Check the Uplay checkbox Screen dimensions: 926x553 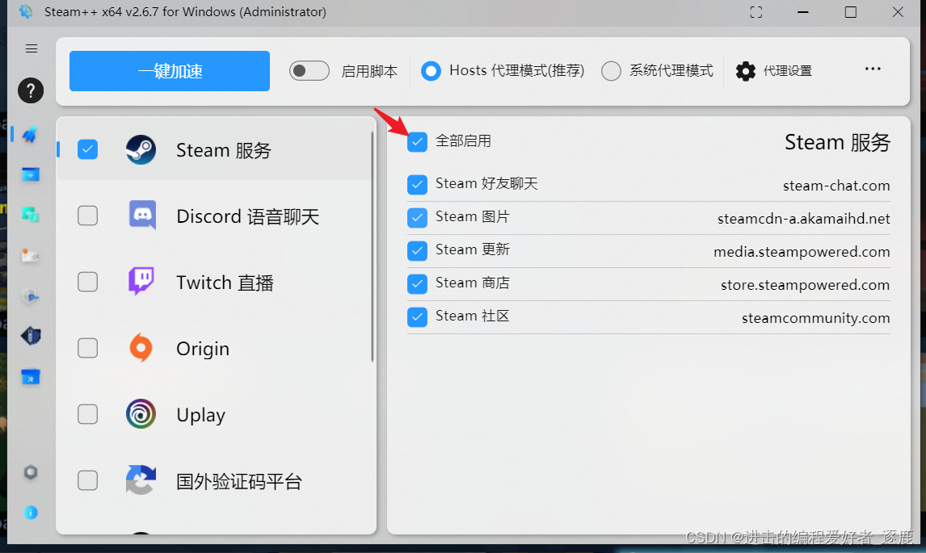coord(87,414)
